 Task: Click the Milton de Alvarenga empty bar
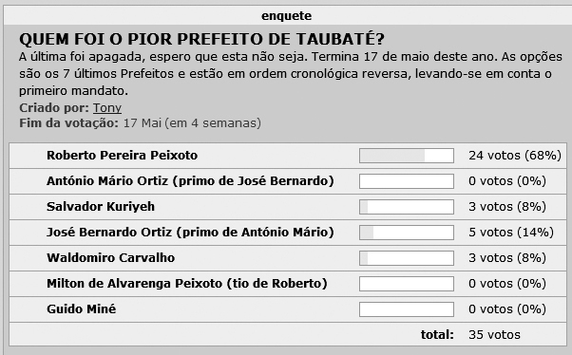point(407,284)
